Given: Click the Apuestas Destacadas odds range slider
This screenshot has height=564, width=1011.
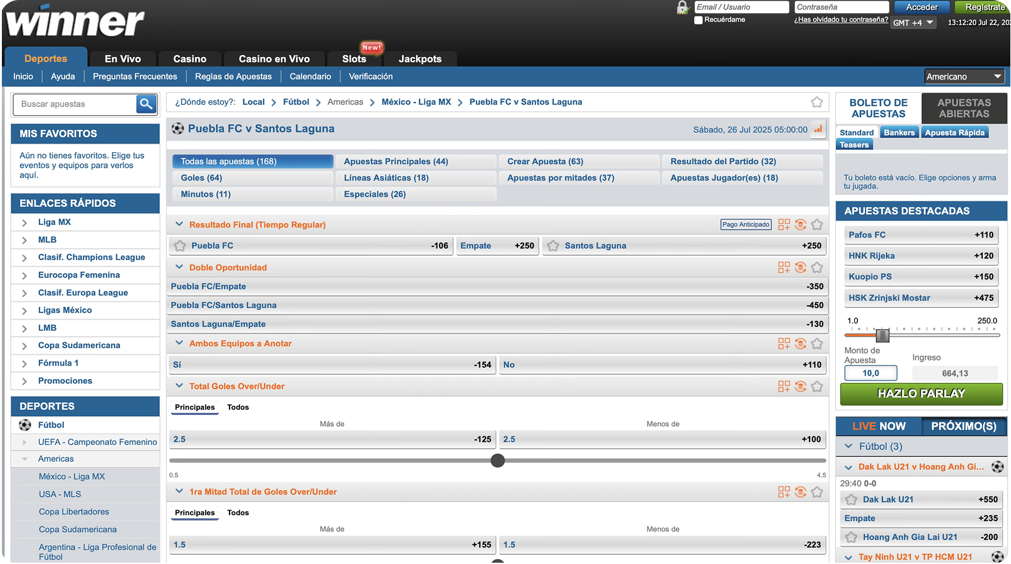Looking at the screenshot, I should (882, 335).
